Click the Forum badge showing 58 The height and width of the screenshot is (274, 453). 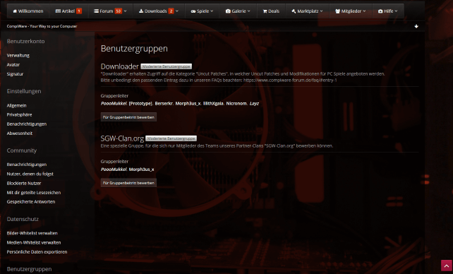[x=118, y=11]
